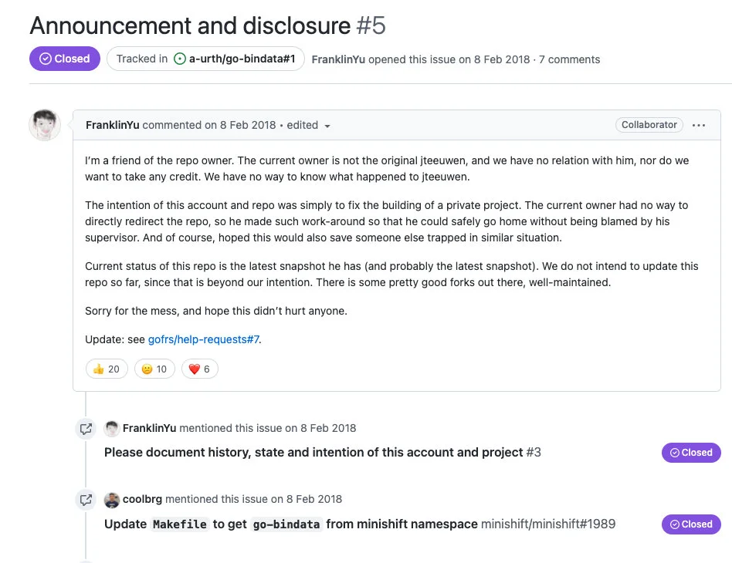
Task: Click the Collaborator label badge
Action: (649, 125)
